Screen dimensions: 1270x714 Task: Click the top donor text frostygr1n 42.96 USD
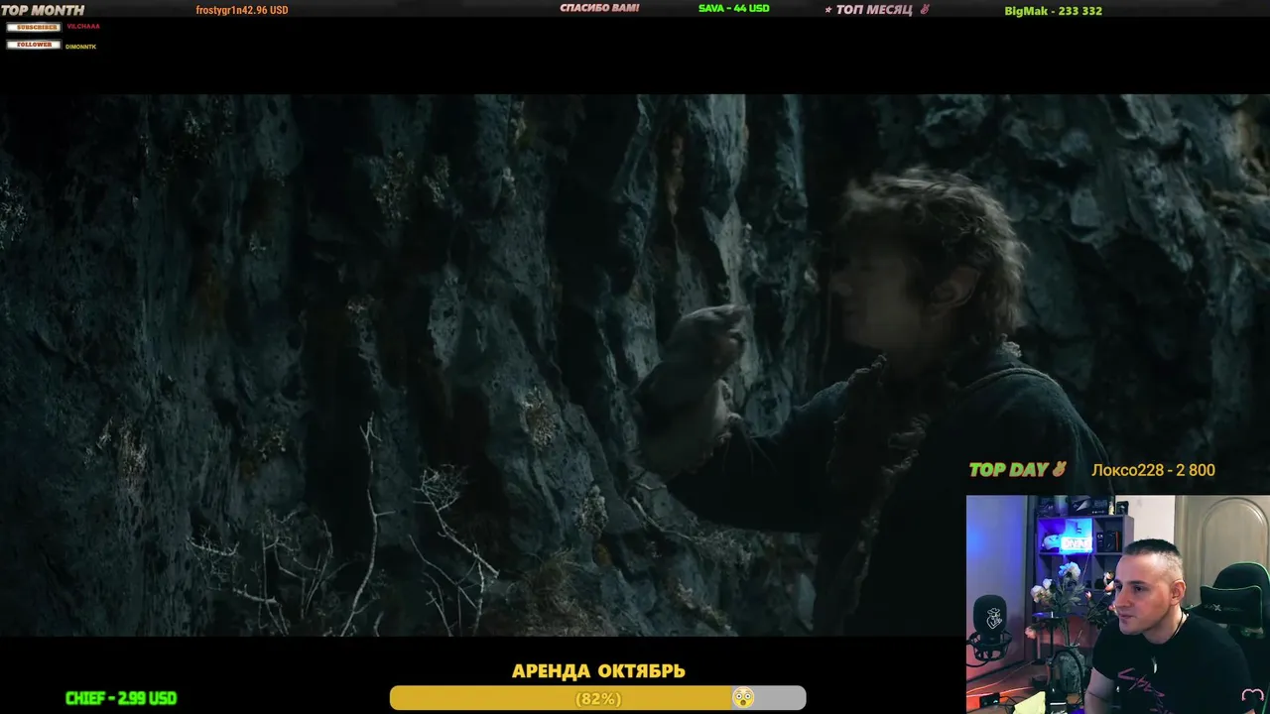click(242, 10)
